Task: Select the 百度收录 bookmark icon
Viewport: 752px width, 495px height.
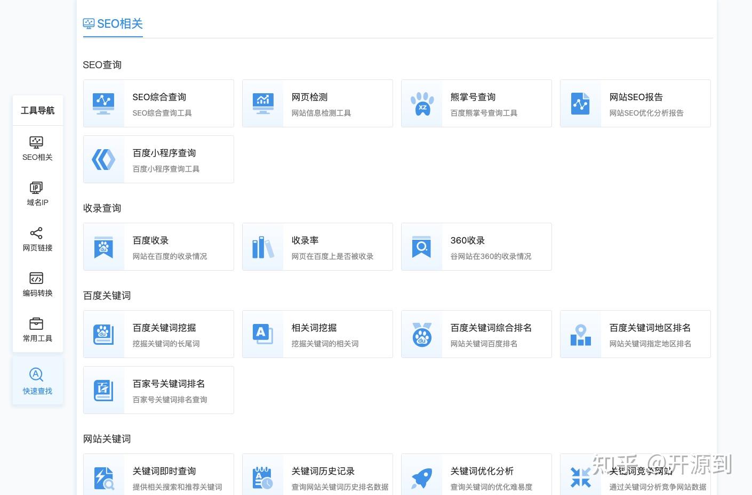Action: pos(103,247)
